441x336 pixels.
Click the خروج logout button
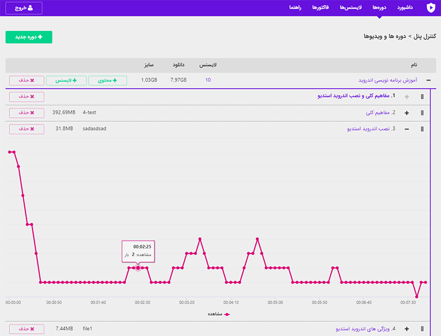(x=24, y=8)
